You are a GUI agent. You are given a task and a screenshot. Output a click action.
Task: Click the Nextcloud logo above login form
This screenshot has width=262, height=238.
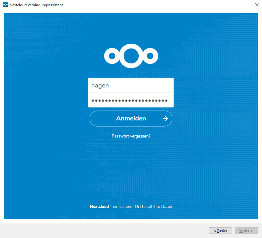coord(131,56)
